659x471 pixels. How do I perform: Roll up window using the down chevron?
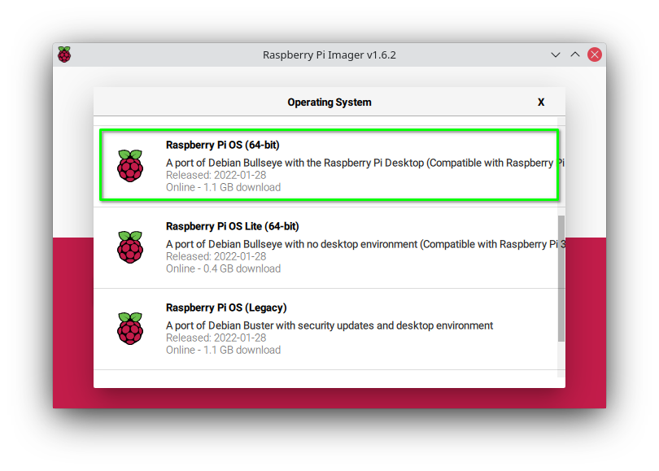point(556,55)
